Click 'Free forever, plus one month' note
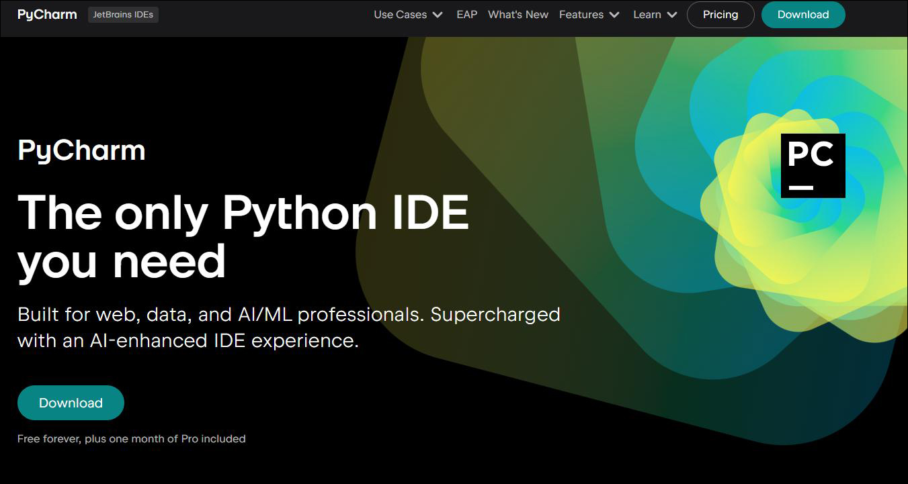The height and width of the screenshot is (484, 908). tap(132, 438)
